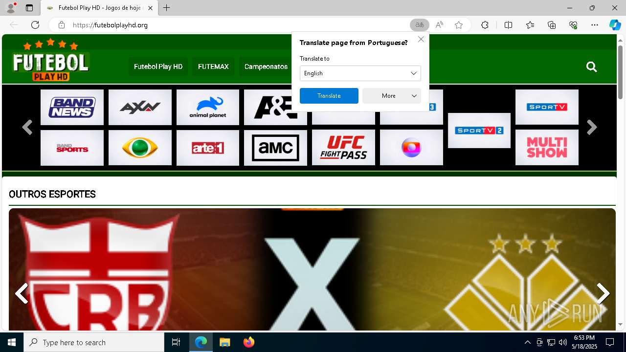626x352 pixels.
Task: Open the Extensions puzzle icon
Action: 485,25
